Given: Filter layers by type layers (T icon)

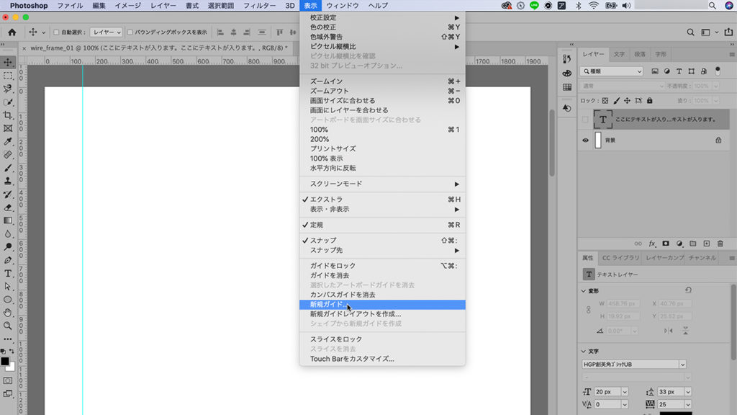Looking at the screenshot, I should [x=679, y=71].
